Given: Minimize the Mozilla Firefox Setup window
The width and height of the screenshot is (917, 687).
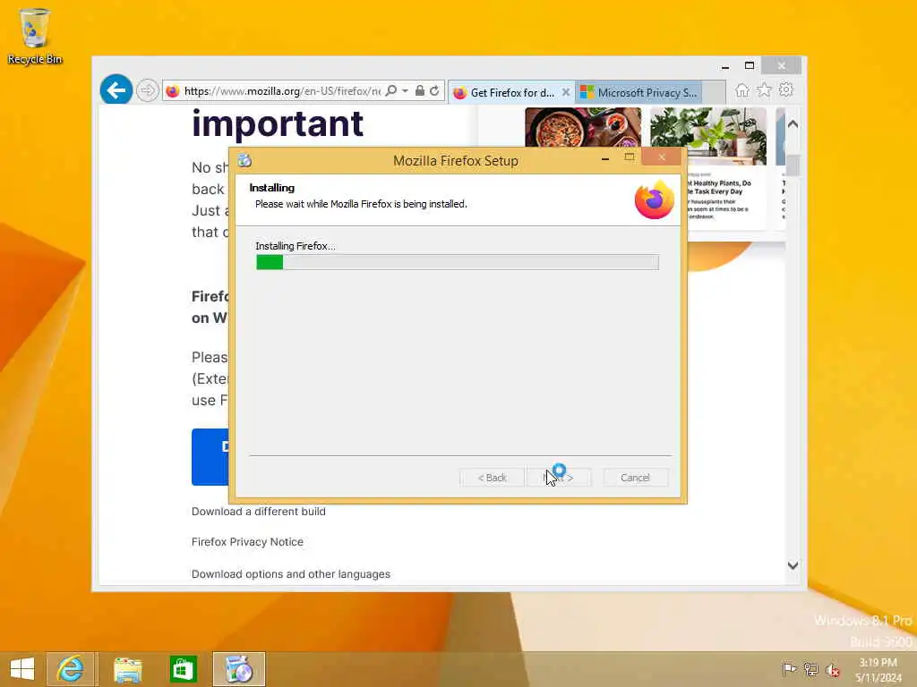Looking at the screenshot, I should pyautogui.click(x=605, y=158).
